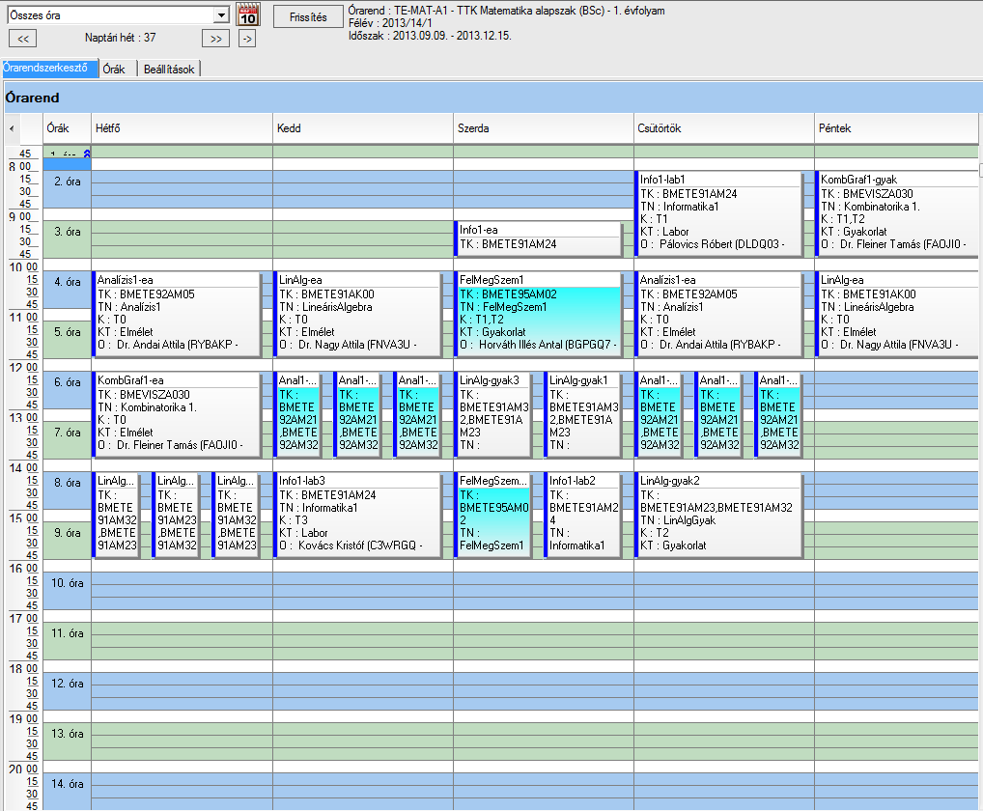This screenshot has width=983, height=811.
Task: Open the Összes óra dropdown
Action: [x=221, y=15]
